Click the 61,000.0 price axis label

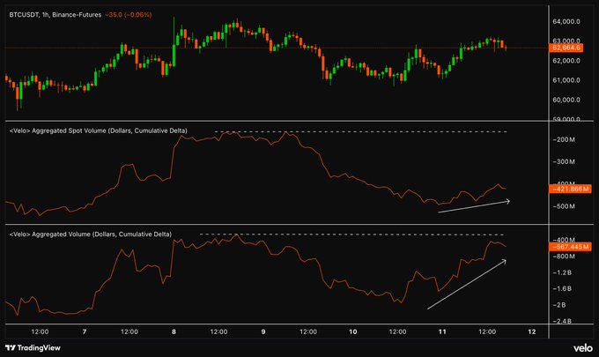pos(566,80)
